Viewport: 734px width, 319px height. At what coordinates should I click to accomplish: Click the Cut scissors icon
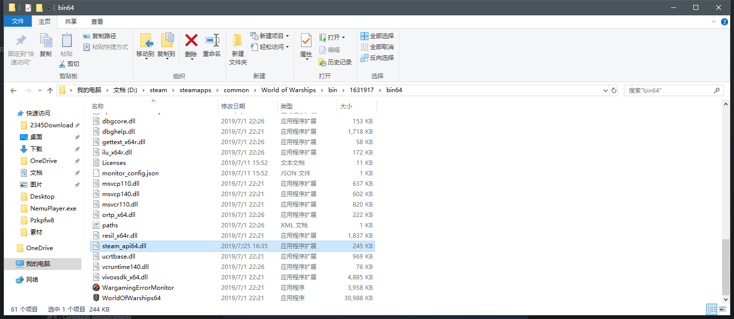coord(62,64)
